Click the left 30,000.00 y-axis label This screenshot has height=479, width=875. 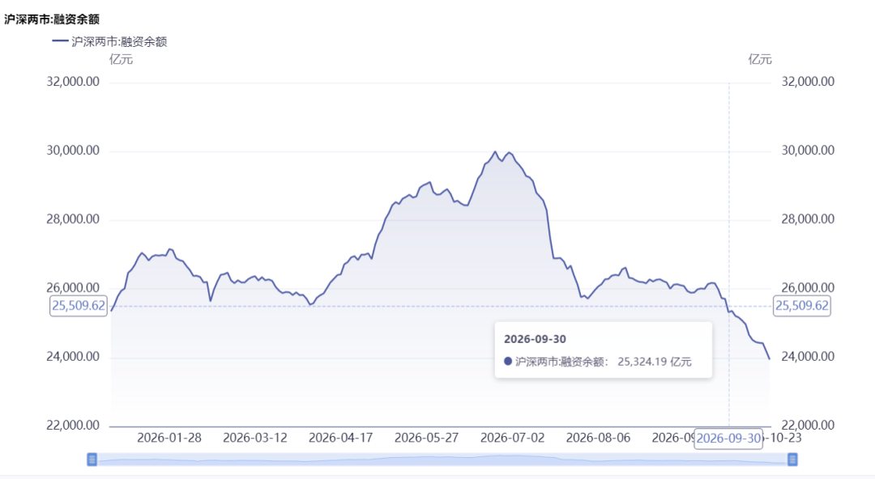pos(73,150)
